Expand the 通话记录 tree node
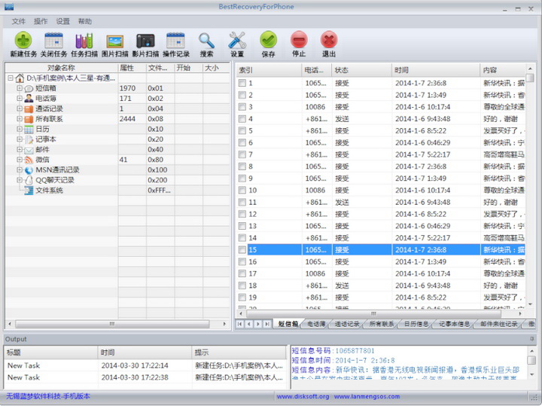Image resolution: width=542 pixels, height=406 pixels. (20, 108)
